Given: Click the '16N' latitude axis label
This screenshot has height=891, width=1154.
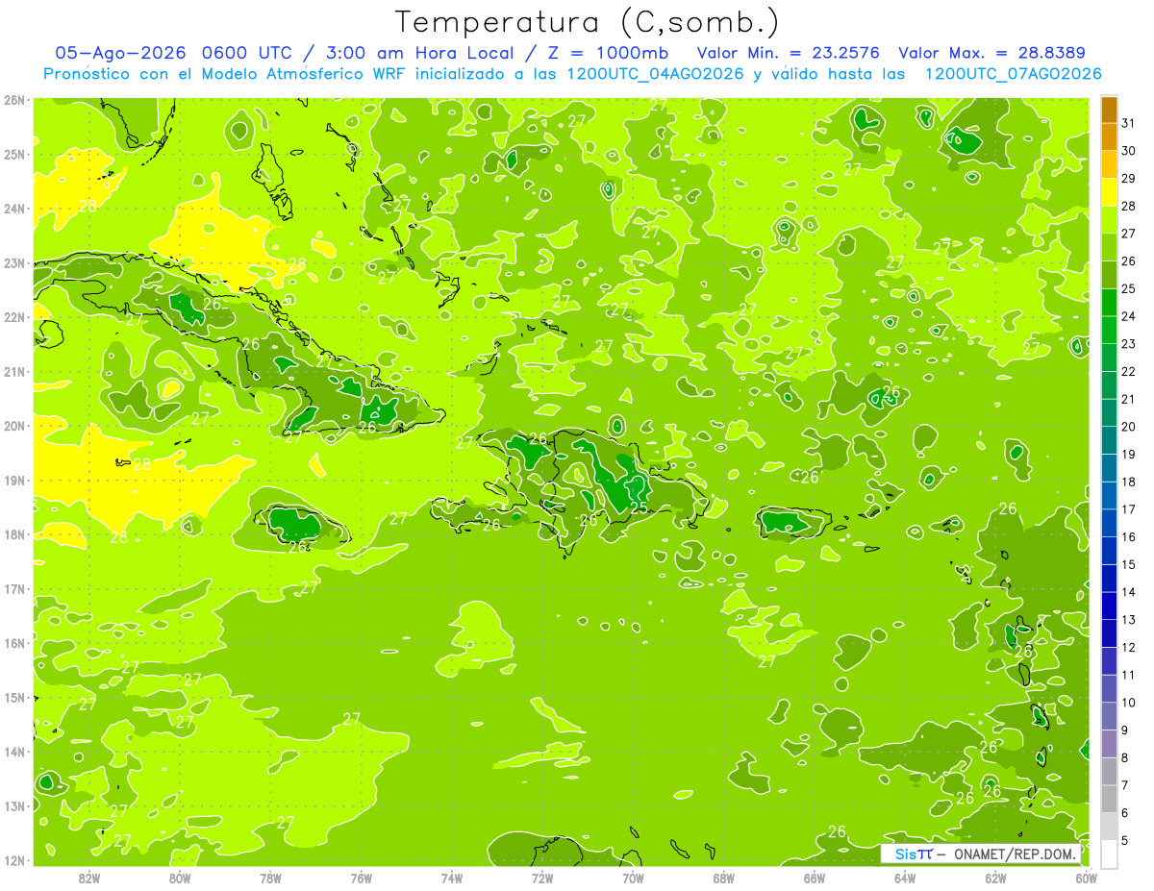Looking at the screenshot, I should pyautogui.click(x=14, y=643).
